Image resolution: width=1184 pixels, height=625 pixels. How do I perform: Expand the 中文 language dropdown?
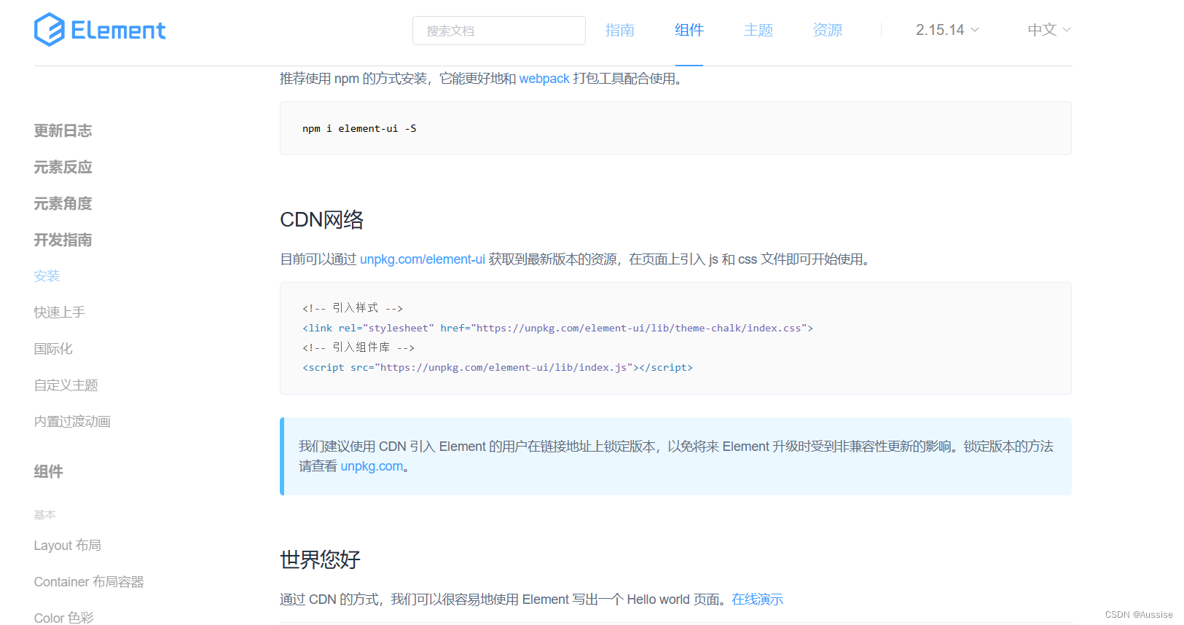[1049, 30]
